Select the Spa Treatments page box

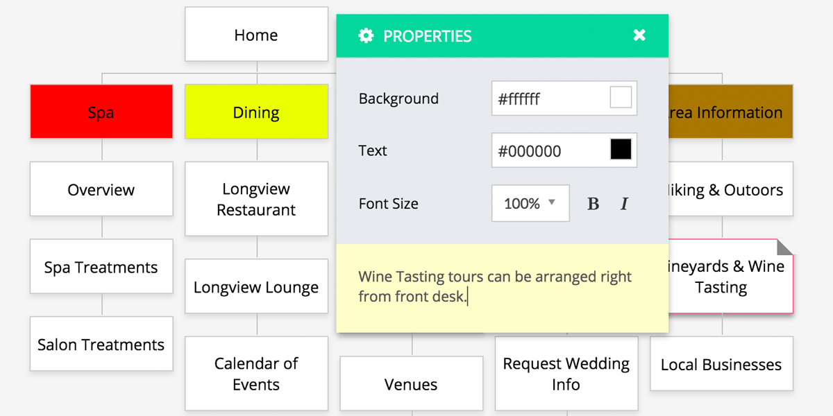(101, 267)
